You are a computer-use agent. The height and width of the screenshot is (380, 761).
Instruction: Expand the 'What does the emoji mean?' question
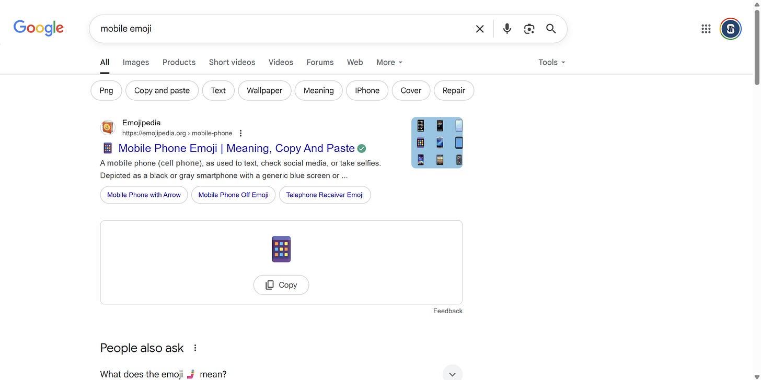click(452, 374)
